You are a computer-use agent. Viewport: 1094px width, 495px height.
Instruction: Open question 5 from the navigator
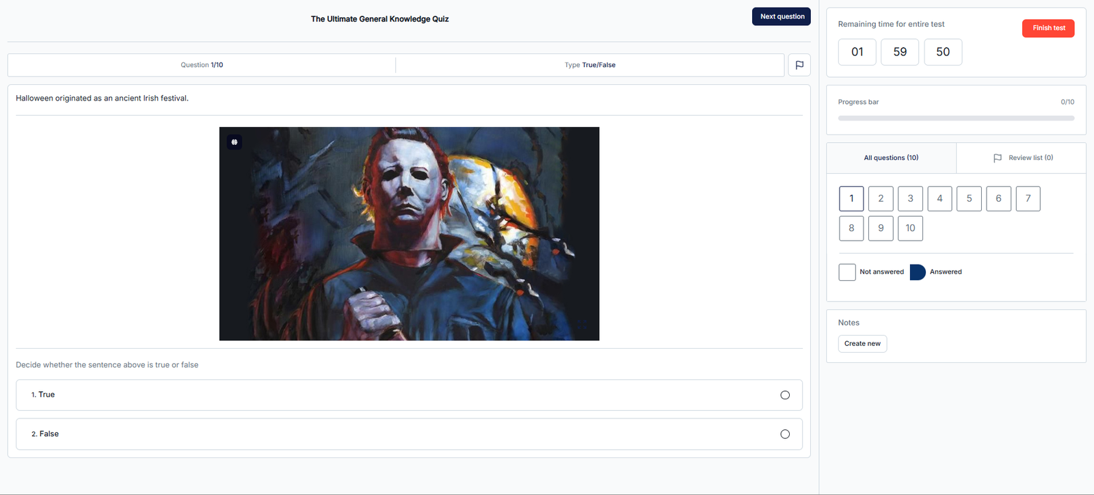click(x=969, y=199)
